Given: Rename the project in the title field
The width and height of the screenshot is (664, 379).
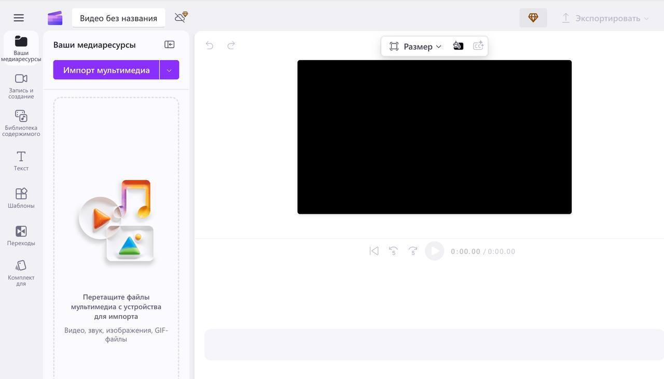Looking at the screenshot, I should 118,17.
